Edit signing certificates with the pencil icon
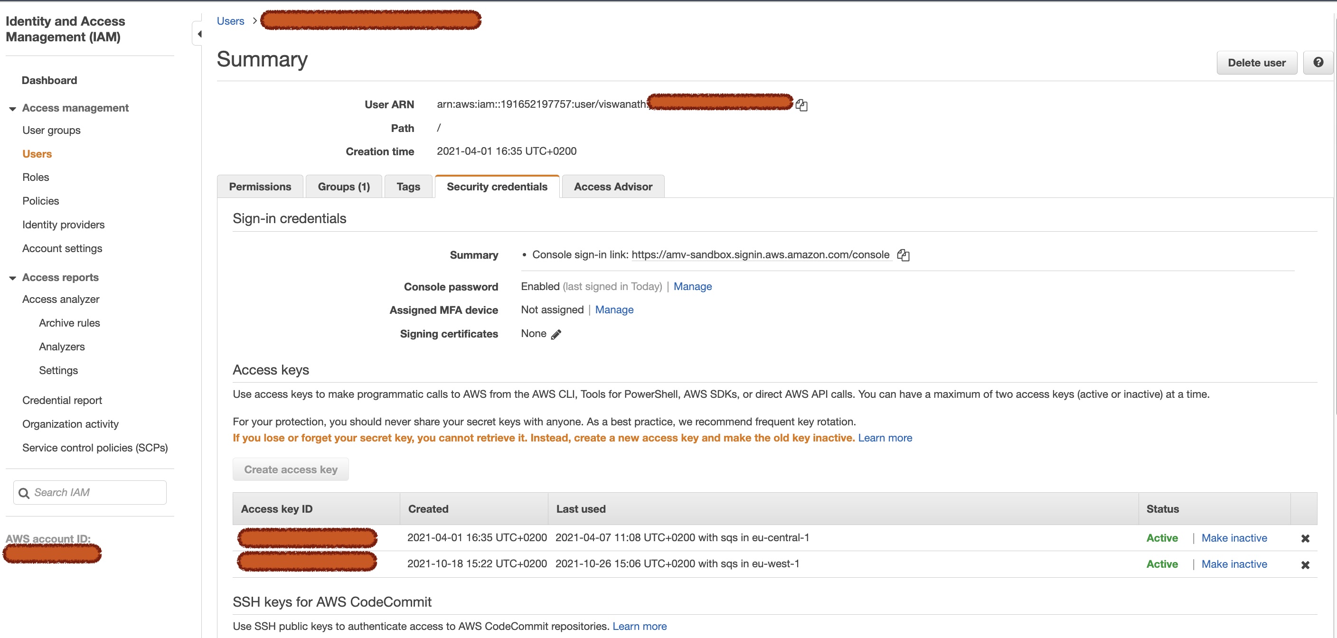The image size is (1337, 638). point(556,334)
